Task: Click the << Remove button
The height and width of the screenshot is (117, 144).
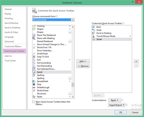Action: tap(83, 66)
